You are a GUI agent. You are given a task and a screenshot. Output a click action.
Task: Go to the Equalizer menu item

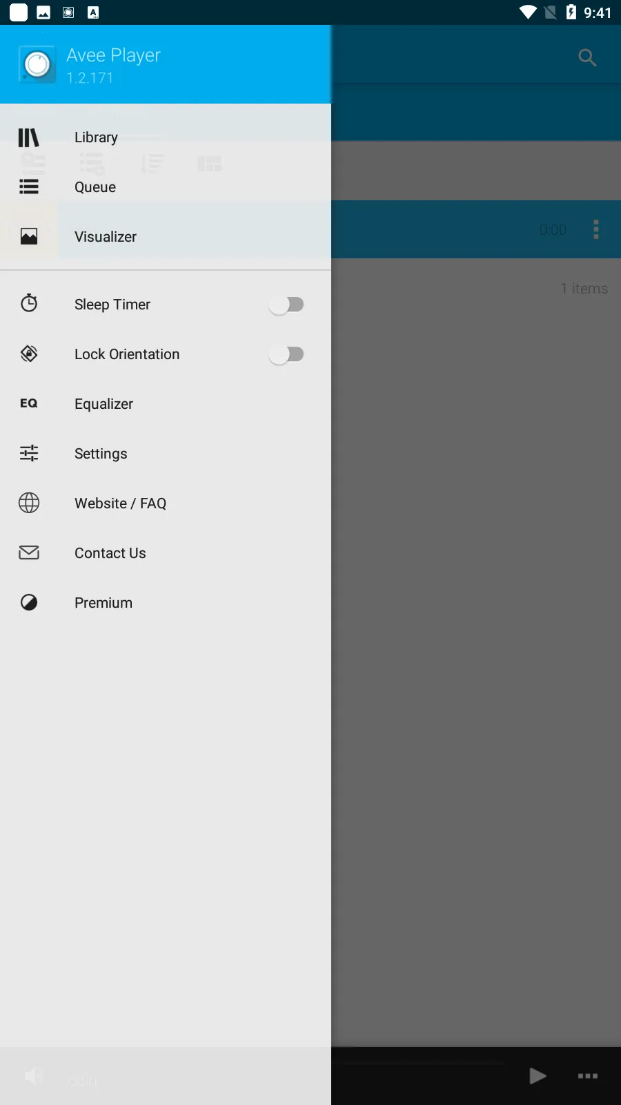(103, 404)
